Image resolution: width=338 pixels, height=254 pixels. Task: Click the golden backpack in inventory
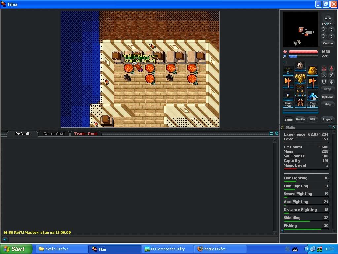tap(312, 70)
